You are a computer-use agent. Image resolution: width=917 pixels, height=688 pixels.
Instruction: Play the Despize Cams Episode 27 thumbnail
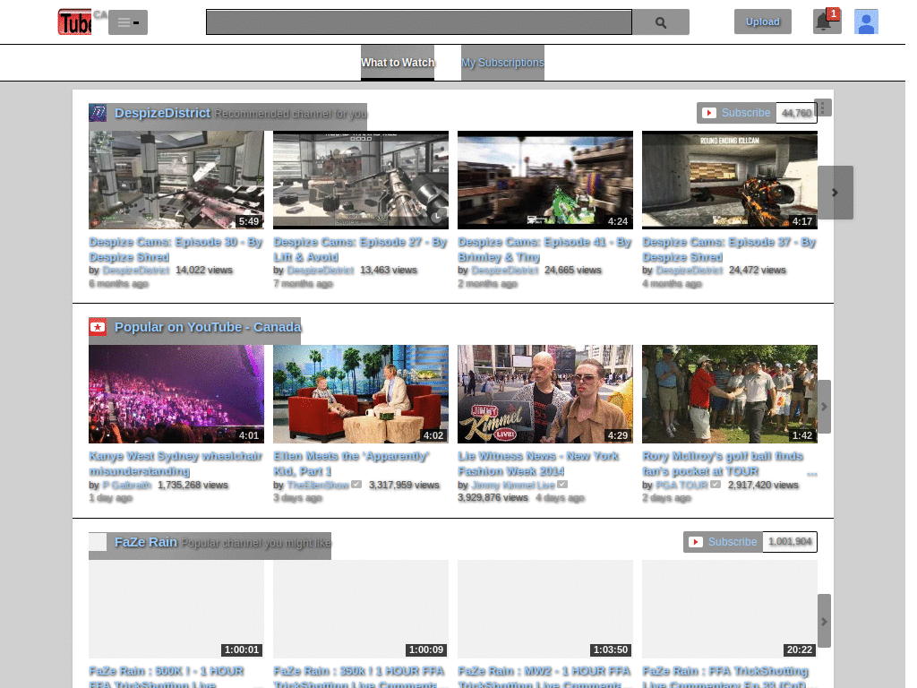click(361, 180)
